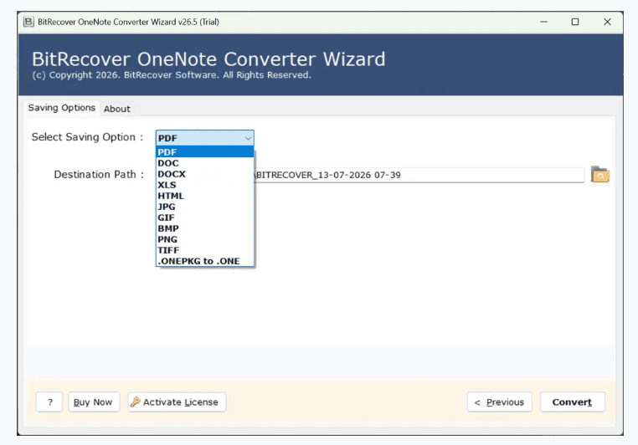Choose DOCX from the saving option list
Viewport: 638px width, 445px height.
pyautogui.click(x=204, y=174)
